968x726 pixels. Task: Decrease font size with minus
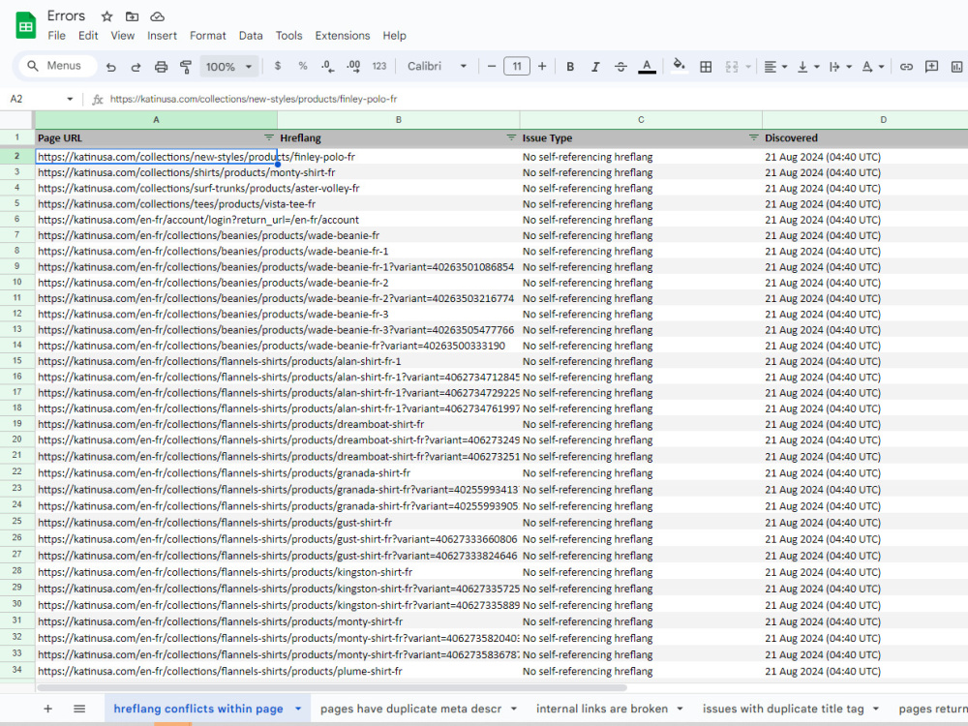click(x=492, y=66)
